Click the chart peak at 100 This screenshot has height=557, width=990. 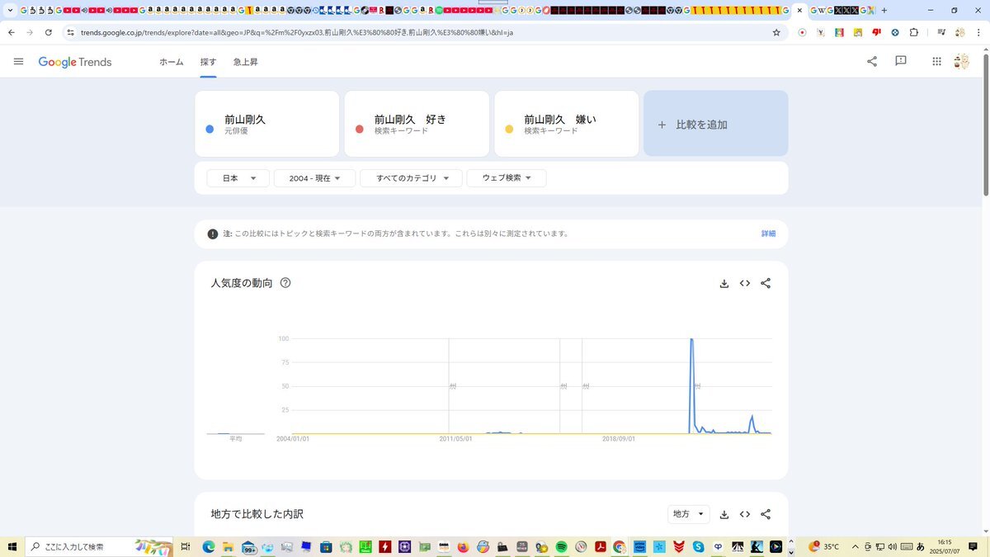691,339
